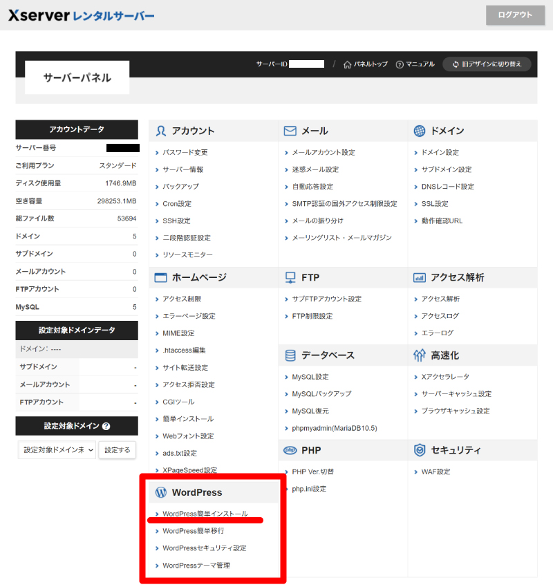This screenshot has width=553, height=587.
Task: Open Xアクセラレータ
Action: pos(445,377)
